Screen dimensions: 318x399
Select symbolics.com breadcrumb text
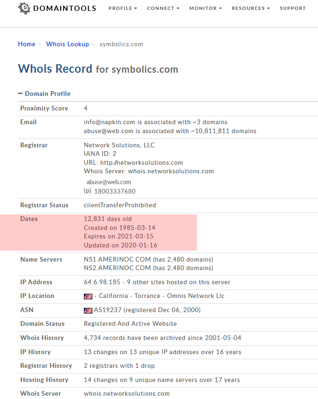click(122, 44)
